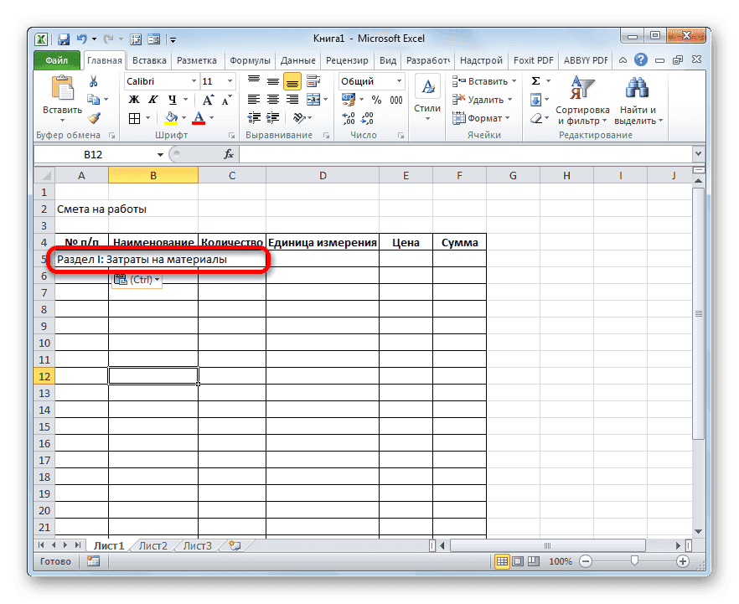
Task: Select the Лист2 sheet tab
Action: click(152, 545)
